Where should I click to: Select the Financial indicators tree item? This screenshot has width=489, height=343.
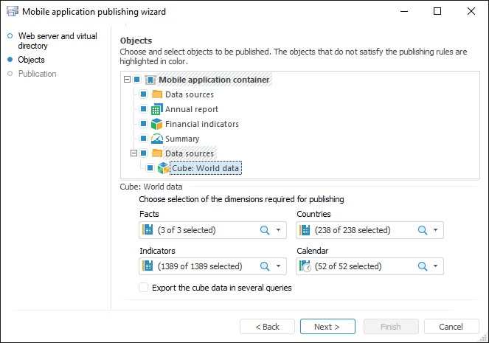click(x=201, y=124)
